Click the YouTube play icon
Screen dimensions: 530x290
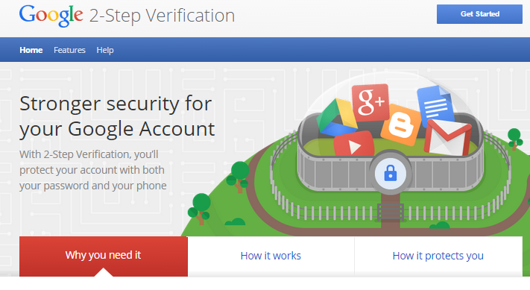[x=354, y=145]
